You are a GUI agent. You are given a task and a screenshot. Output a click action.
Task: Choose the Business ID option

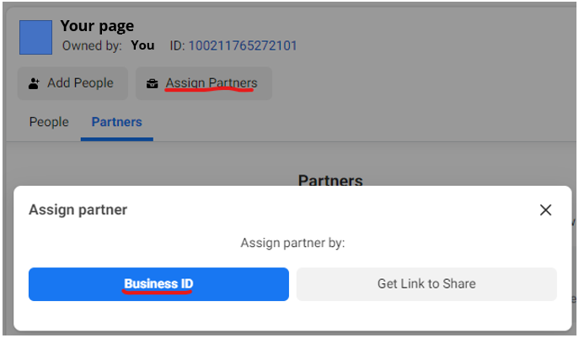coord(158,284)
